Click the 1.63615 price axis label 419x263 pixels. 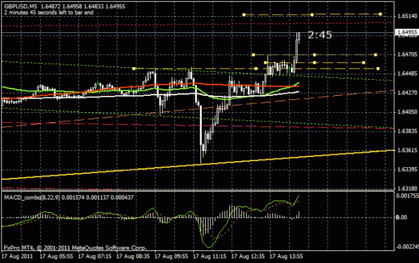pos(407,150)
